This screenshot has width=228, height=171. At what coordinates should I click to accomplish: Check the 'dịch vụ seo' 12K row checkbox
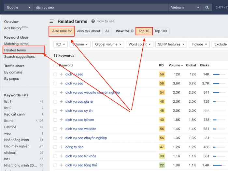click(x=55, y=74)
